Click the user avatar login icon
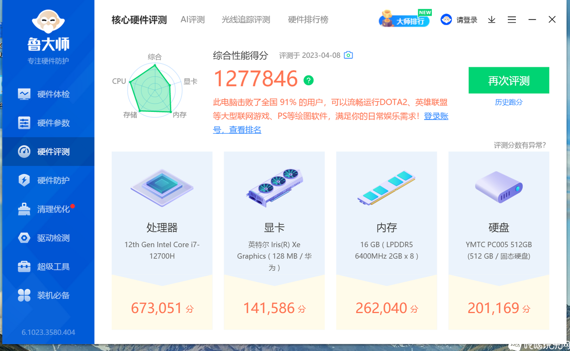Viewport: 570px width, 351px height. click(x=446, y=20)
